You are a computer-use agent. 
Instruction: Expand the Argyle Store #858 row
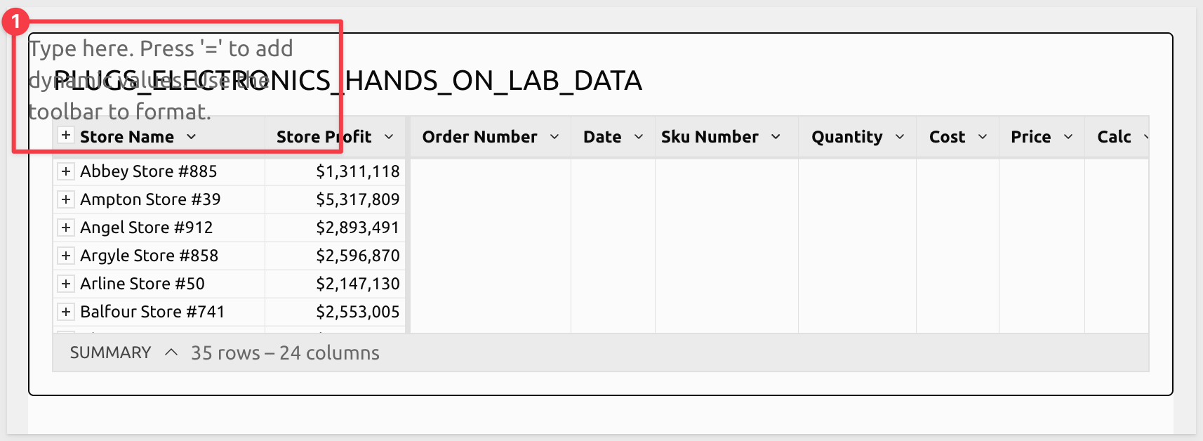pos(66,256)
